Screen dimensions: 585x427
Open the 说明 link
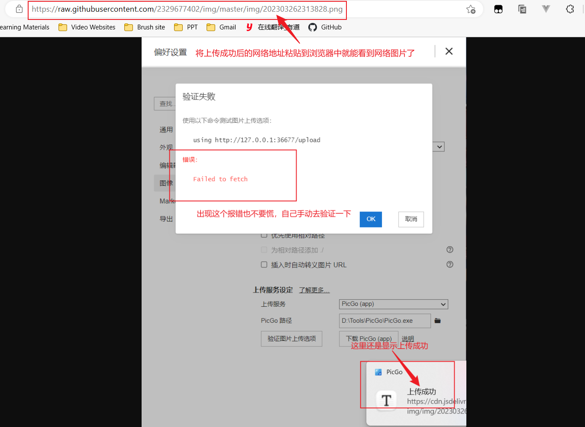408,339
